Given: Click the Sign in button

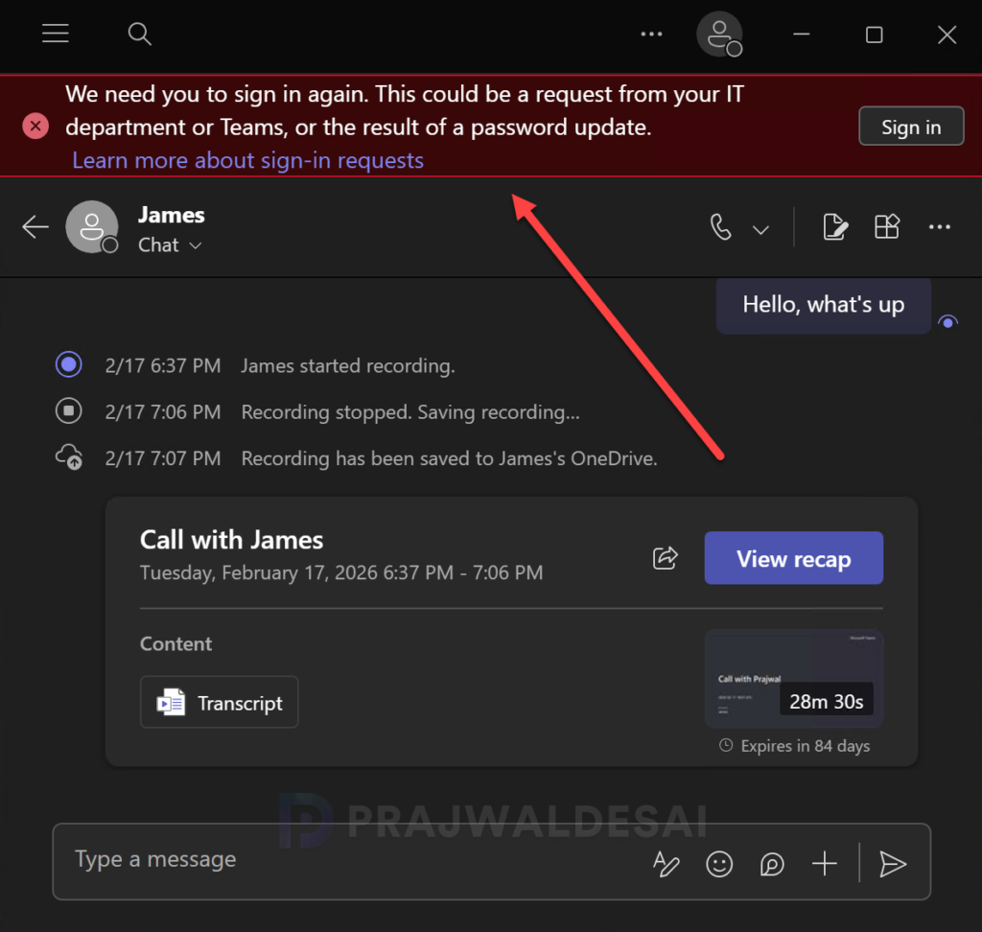Looking at the screenshot, I should 911,127.
